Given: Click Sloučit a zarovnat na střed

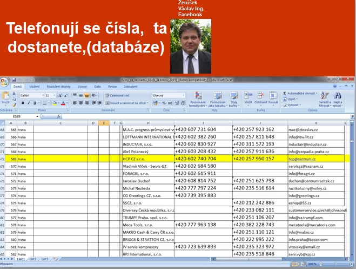Looking at the screenshot, I should (127, 103).
